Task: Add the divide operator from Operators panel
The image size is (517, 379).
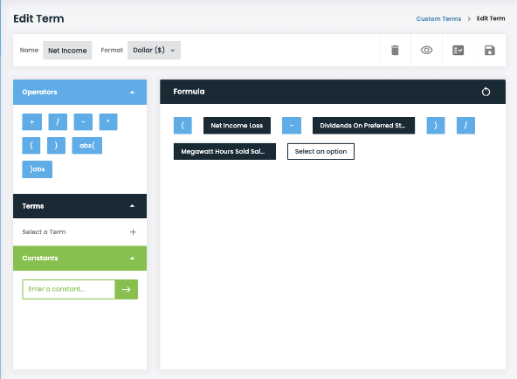Action: [58, 122]
